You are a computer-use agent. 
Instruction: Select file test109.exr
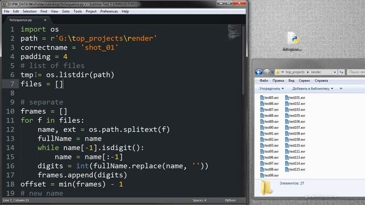click(295, 140)
